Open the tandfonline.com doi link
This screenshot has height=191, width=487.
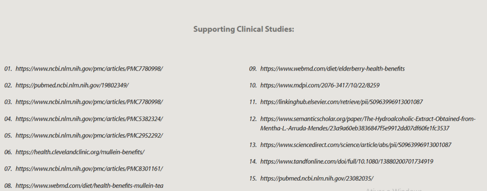(x=347, y=162)
